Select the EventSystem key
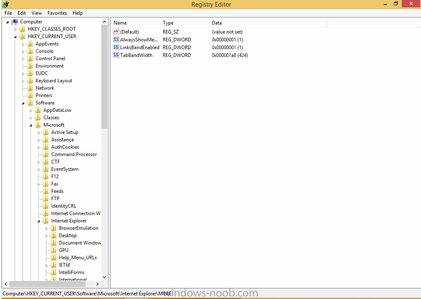Screen dimensions: 421x299 point(65,169)
